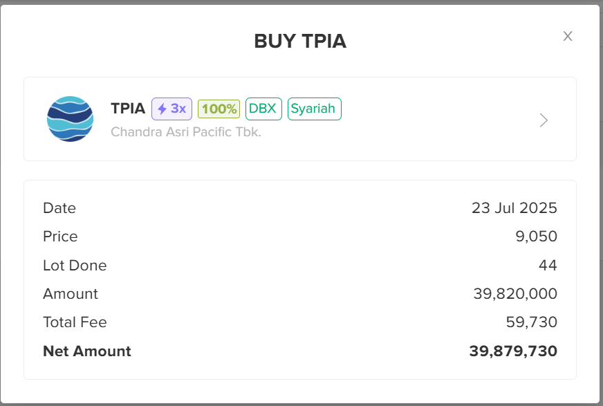
Task: Click the Lot Done label
Action: point(75,266)
